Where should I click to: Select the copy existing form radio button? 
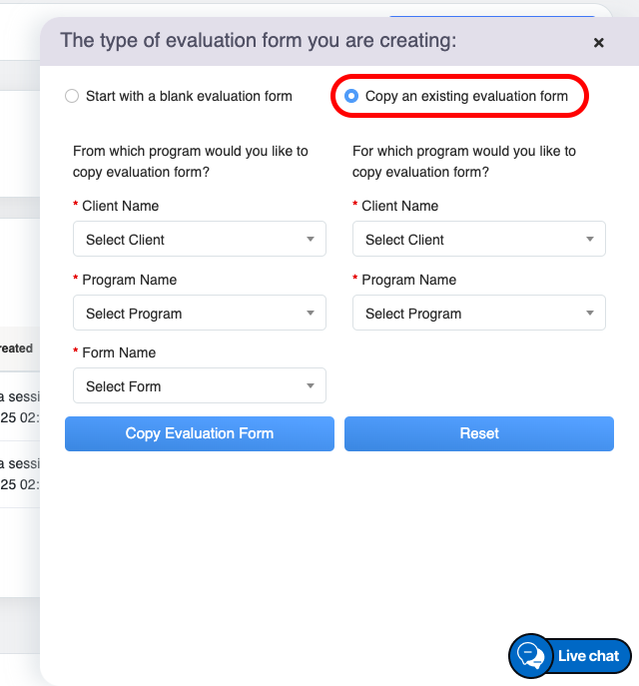click(351, 97)
